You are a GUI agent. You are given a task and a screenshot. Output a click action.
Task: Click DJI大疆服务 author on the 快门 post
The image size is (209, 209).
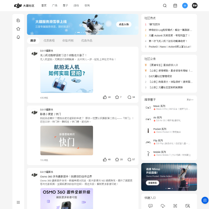[47, 110]
